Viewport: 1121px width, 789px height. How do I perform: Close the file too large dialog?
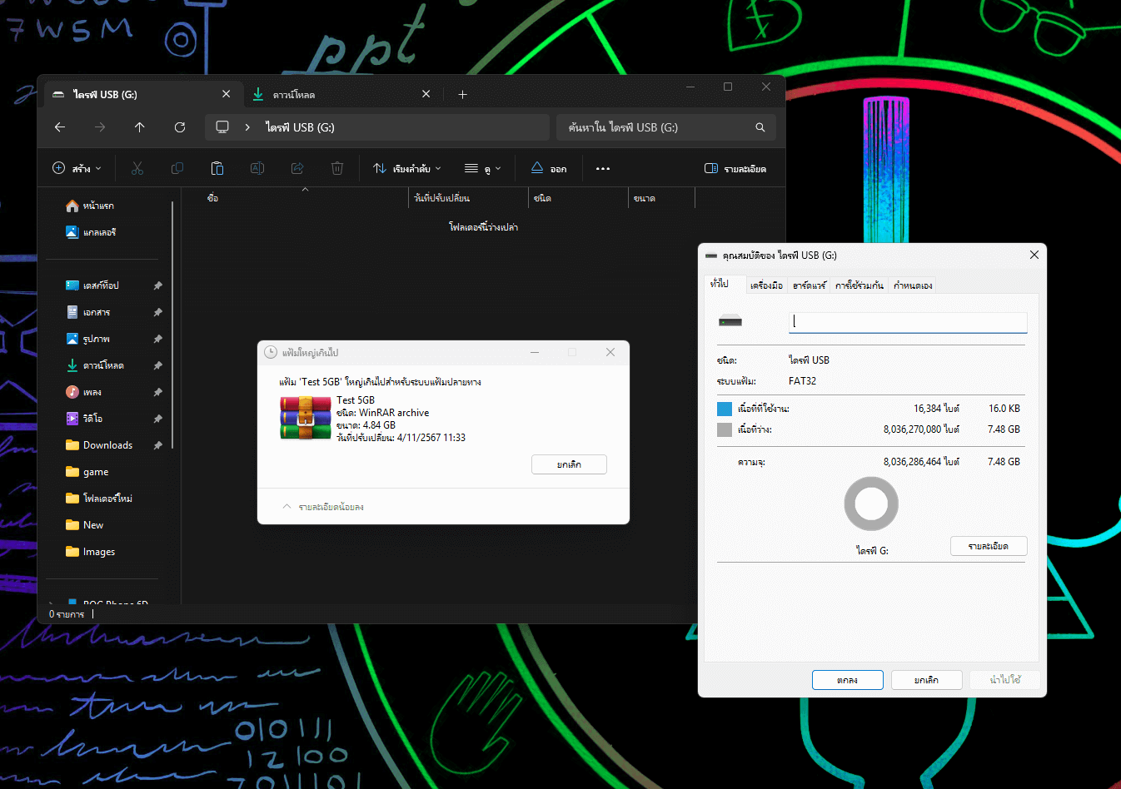[610, 352]
